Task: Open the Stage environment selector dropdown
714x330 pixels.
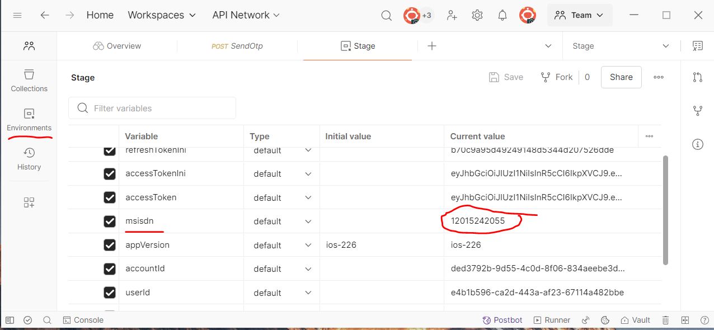Action: pos(621,46)
